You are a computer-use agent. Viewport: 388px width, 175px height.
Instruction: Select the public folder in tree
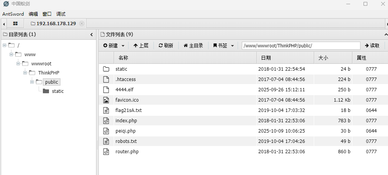52,82
